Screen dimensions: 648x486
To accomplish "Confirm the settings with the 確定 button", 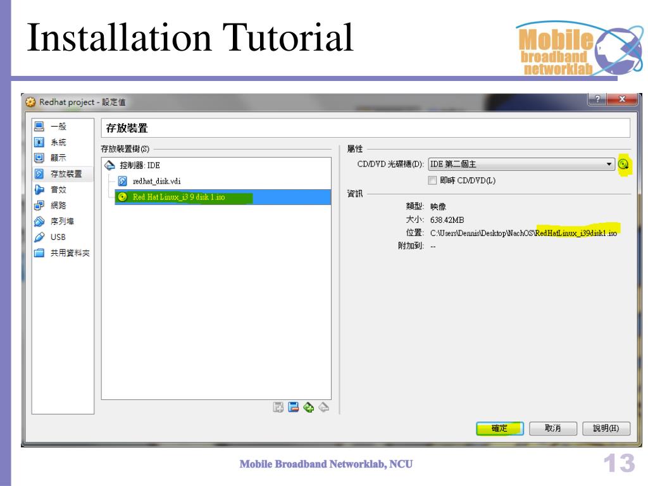I will click(500, 428).
